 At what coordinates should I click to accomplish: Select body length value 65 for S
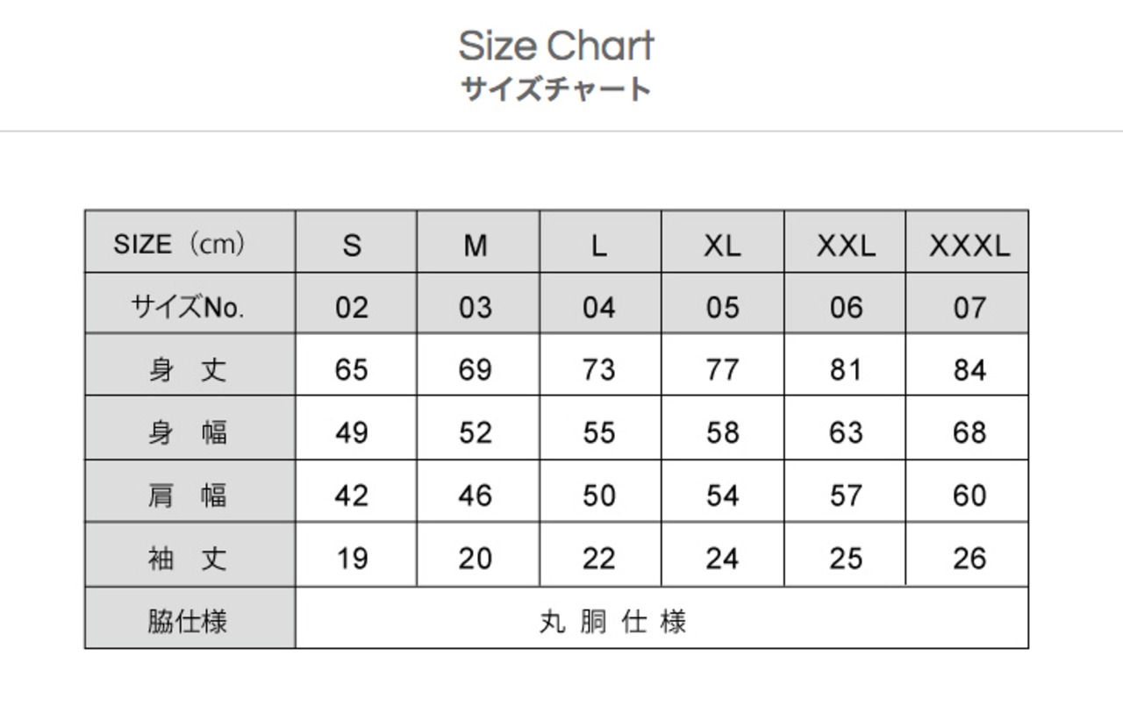tap(351, 370)
